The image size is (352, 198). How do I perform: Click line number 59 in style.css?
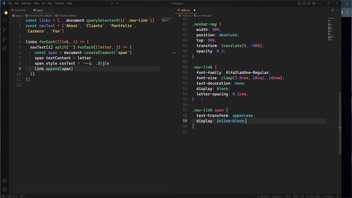pos(185,121)
